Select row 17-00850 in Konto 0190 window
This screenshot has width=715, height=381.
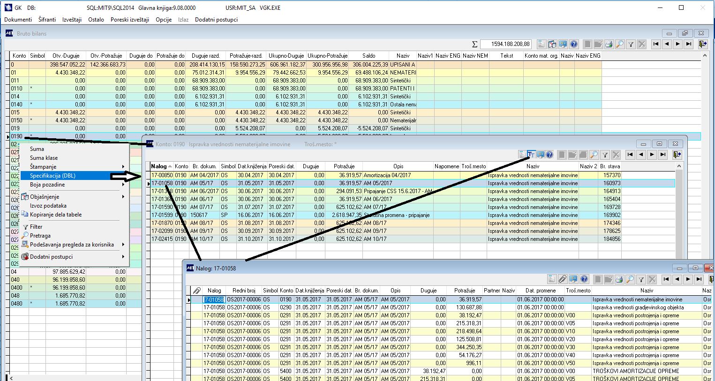tap(413, 175)
